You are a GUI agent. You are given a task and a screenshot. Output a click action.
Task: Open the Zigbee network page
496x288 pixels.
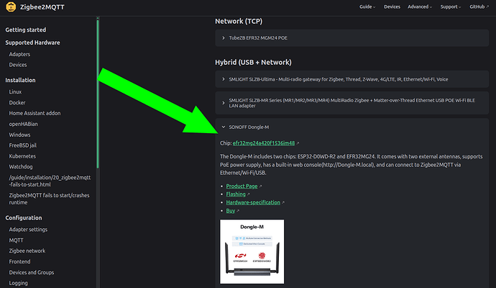[x=27, y=251]
